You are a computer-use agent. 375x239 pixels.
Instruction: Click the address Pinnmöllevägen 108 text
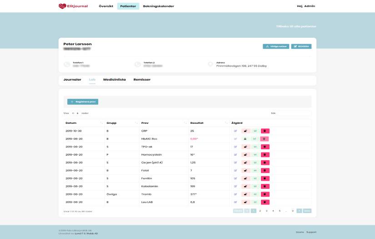point(241,66)
